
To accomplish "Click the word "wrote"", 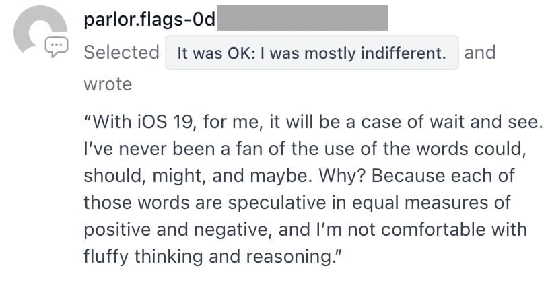I will pyautogui.click(x=108, y=84).
